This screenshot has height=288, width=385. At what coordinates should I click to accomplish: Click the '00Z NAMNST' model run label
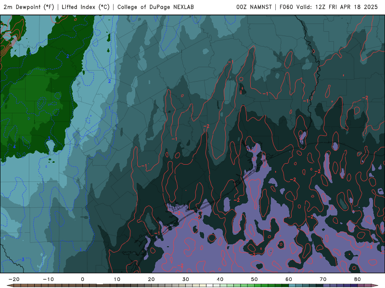254,7
